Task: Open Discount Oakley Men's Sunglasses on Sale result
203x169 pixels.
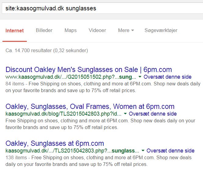Action: point(89,70)
